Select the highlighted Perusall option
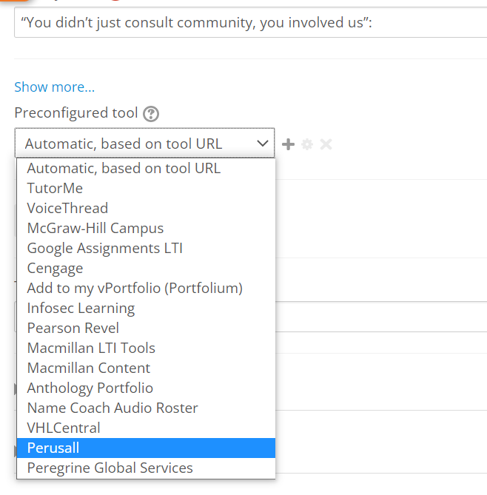The image size is (487, 495). coord(146,448)
